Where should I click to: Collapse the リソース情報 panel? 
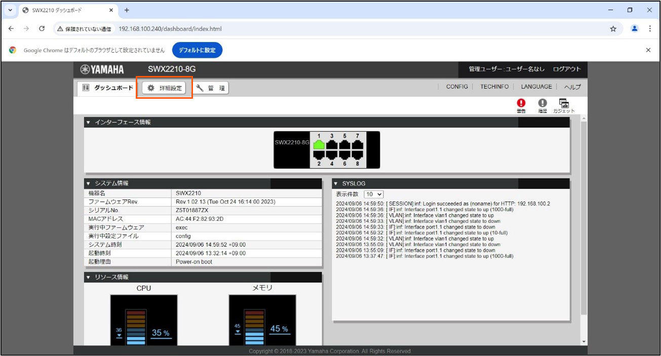(x=88, y=277)
